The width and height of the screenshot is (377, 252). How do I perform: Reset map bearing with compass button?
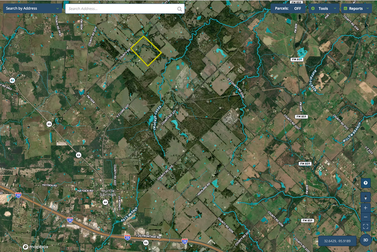click(365, 198)
